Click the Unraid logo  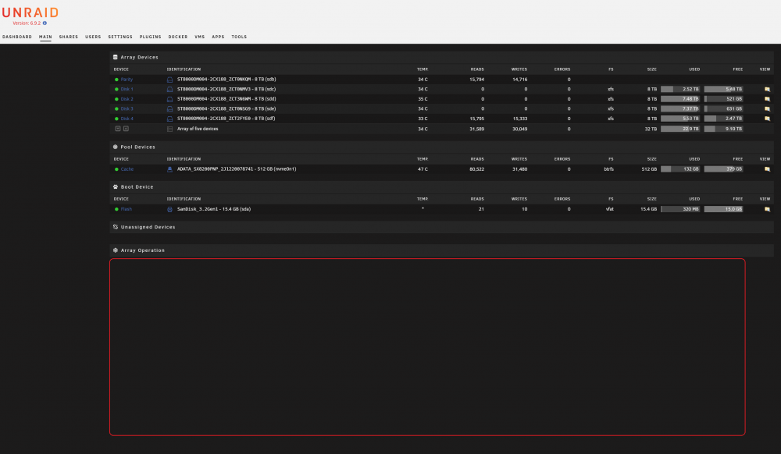tap(30, 12)
